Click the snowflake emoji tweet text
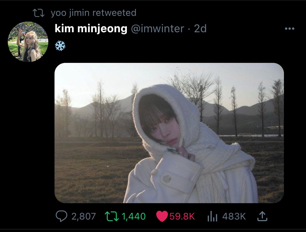 60,46
